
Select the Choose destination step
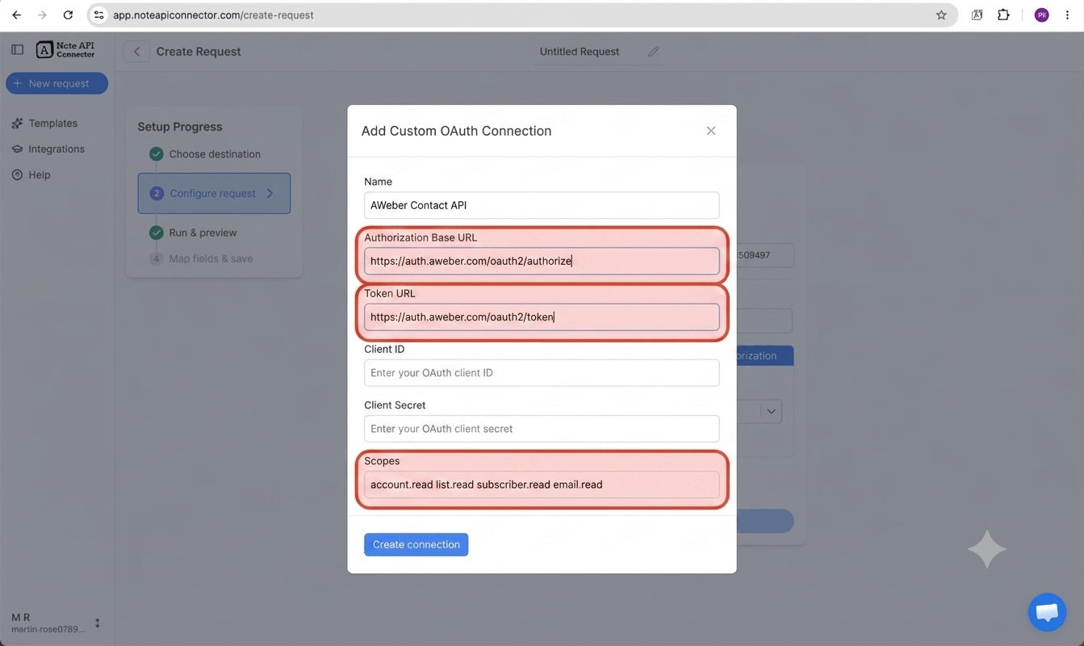click(x=204, y=154)
